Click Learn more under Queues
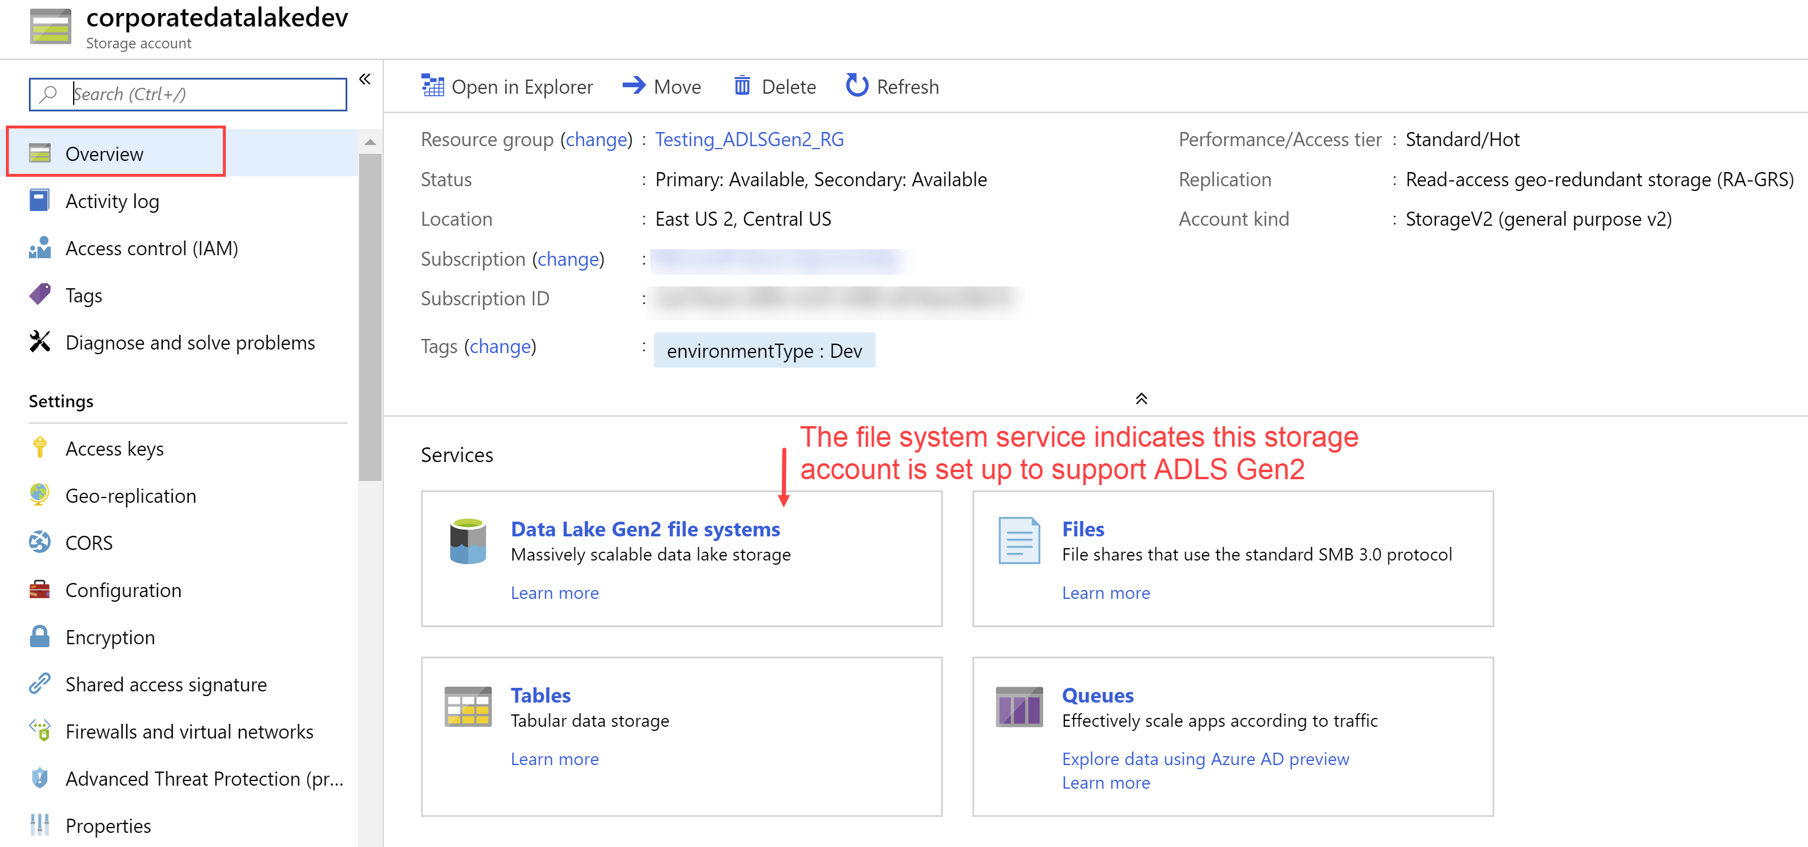 1106,782
